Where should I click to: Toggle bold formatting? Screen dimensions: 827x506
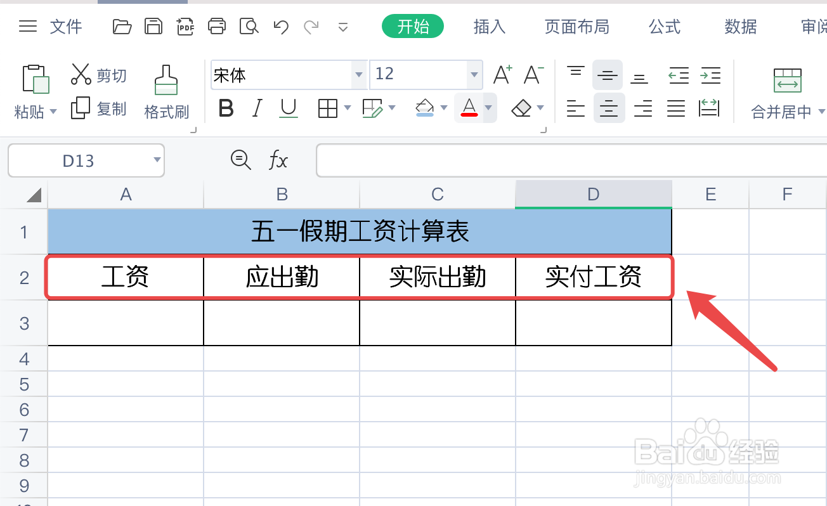[x=226, y=108]
